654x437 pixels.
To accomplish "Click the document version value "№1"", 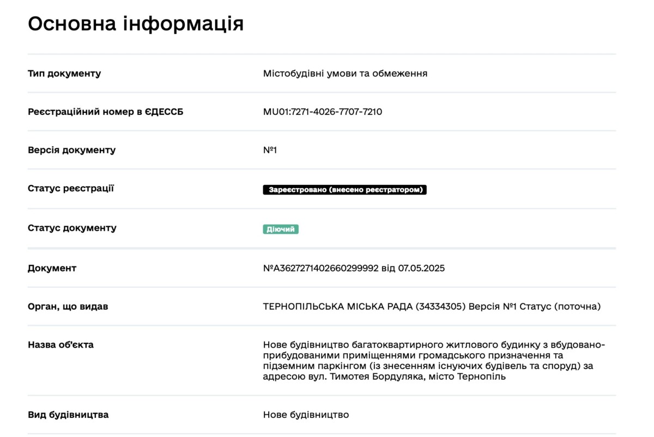I will point(270,150).
